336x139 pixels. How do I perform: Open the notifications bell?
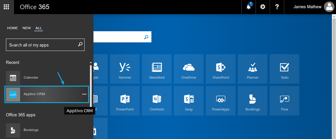click(248, 7)
